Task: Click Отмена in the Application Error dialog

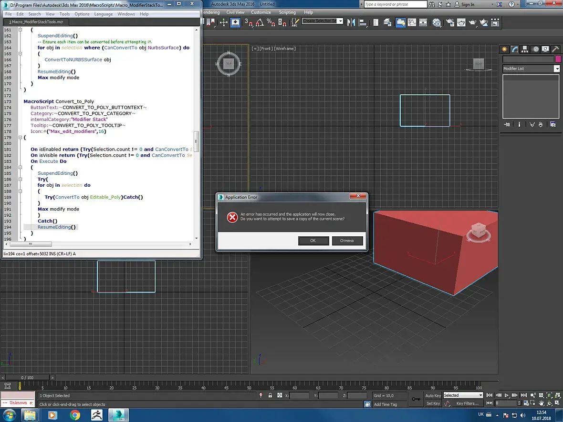Action: pos(347,241)
